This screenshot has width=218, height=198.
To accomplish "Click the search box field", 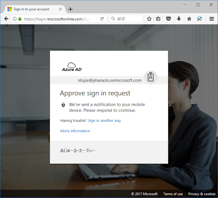I will (x=126, y=19).
